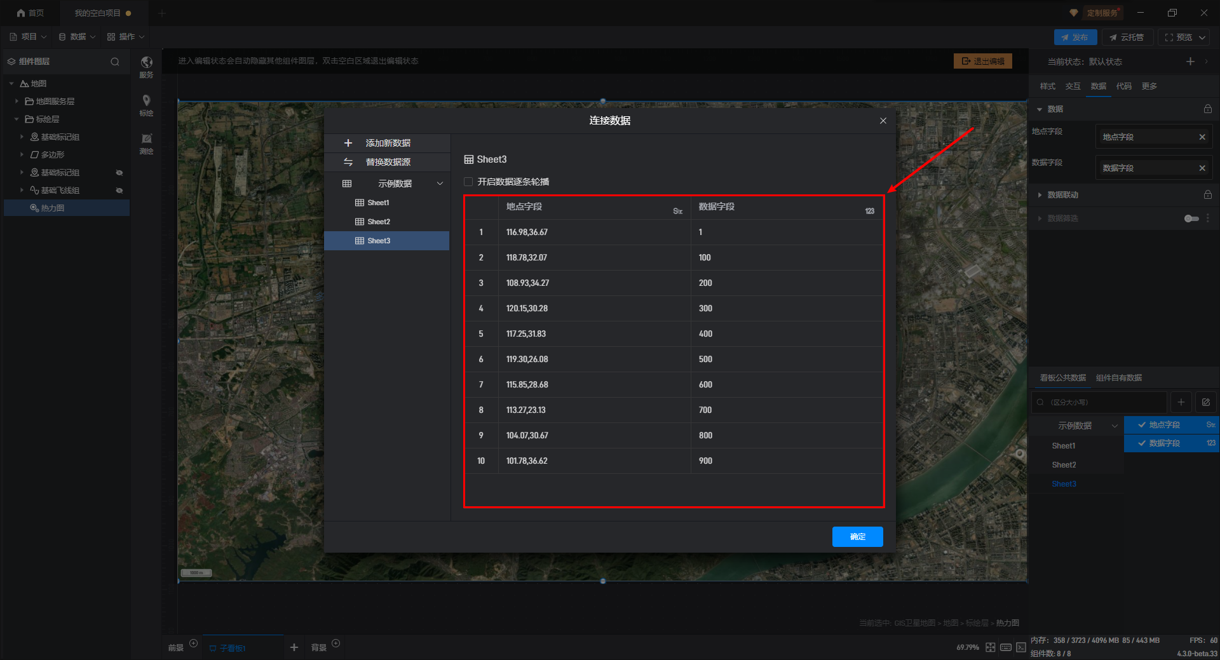Click the 发布 publish button

click(x=1075, y=37)
